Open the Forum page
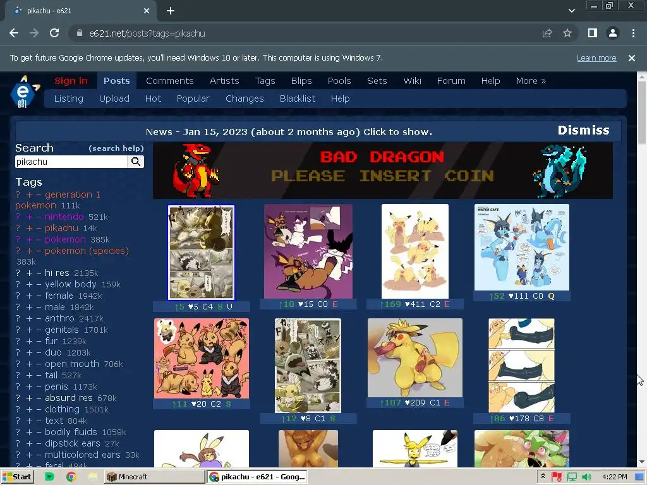 [451, 81]
